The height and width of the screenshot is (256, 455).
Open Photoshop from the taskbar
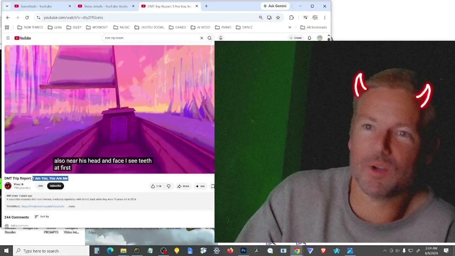click(x=243, y=251)
